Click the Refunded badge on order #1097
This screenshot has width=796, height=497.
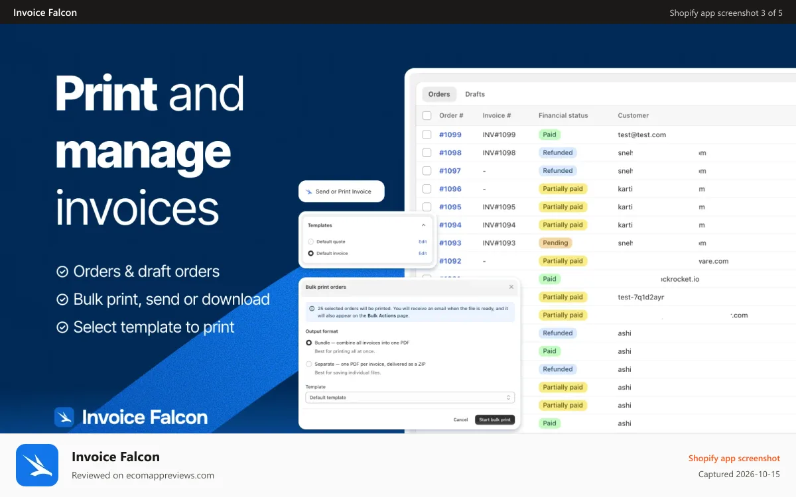558,170
